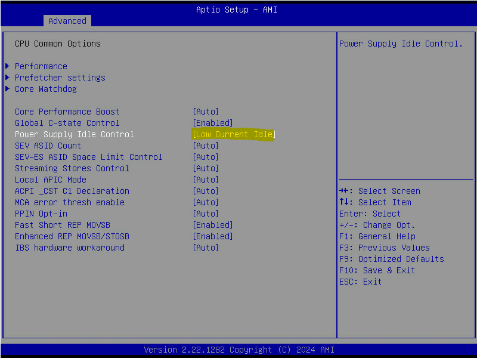Select MCA error thresh enable option
The width and height of the screenshot is (477, 358).
[x=70, y=202]
